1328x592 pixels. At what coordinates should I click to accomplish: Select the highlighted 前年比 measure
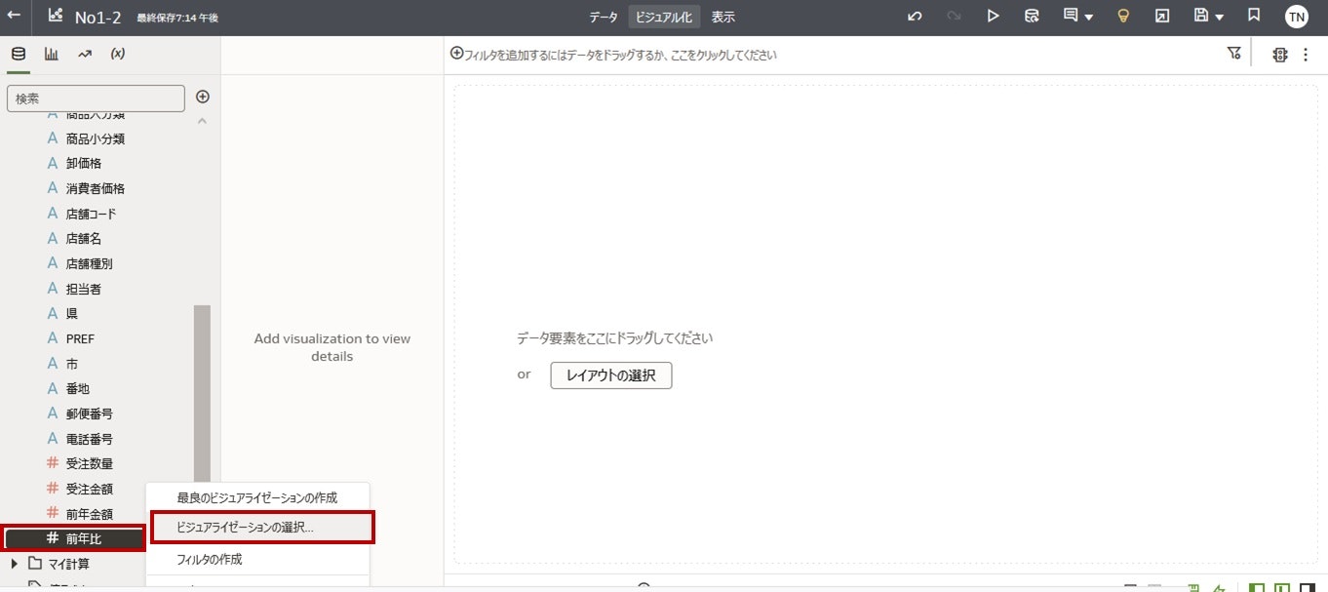75,538
